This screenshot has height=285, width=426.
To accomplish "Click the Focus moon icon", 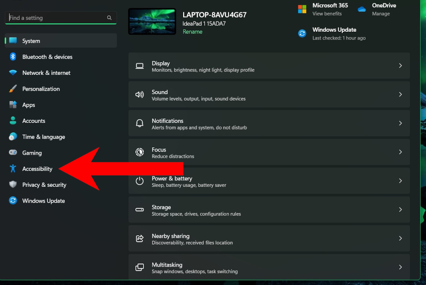I will click(139, 152).
